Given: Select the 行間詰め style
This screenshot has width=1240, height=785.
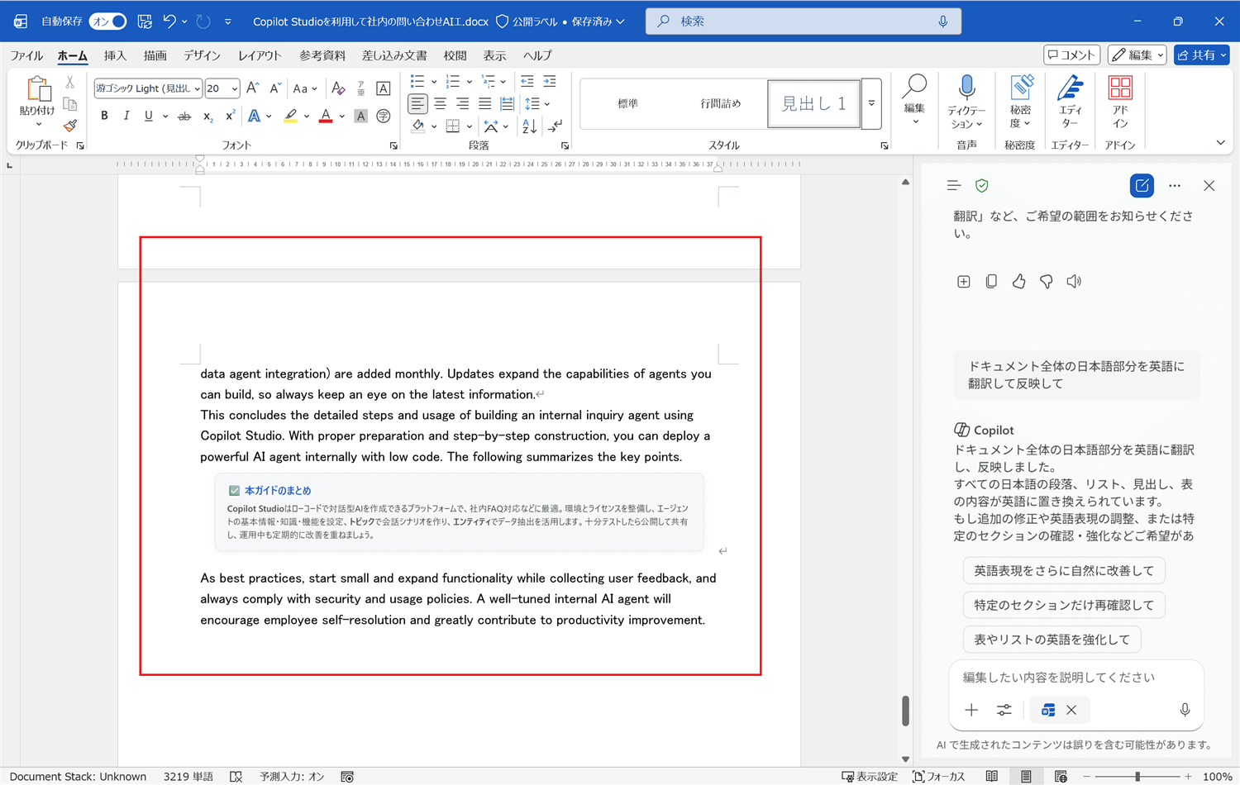Looking at the screenshot, I should [721, 103].
